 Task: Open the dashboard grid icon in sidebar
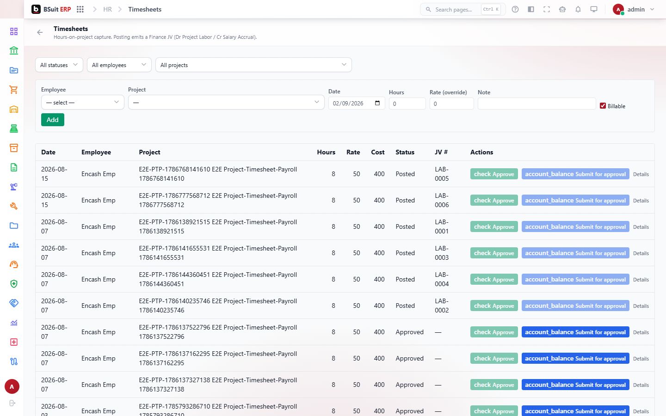14,31
